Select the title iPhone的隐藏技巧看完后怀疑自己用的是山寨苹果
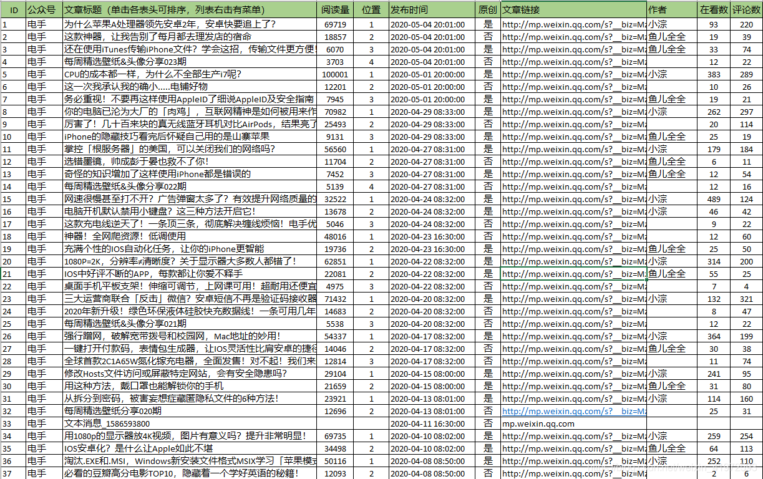Image resolution: width=763 pixels, height=479 pixels. (x=167, y=137)
